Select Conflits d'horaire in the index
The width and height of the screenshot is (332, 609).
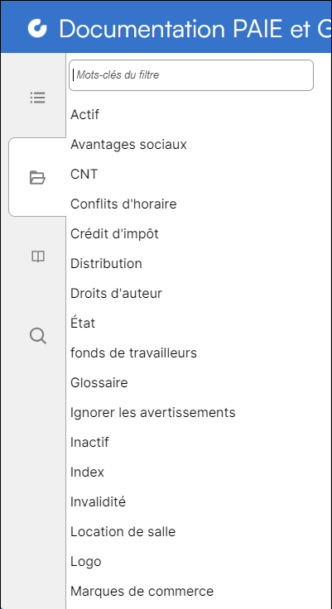coord(123,204)
